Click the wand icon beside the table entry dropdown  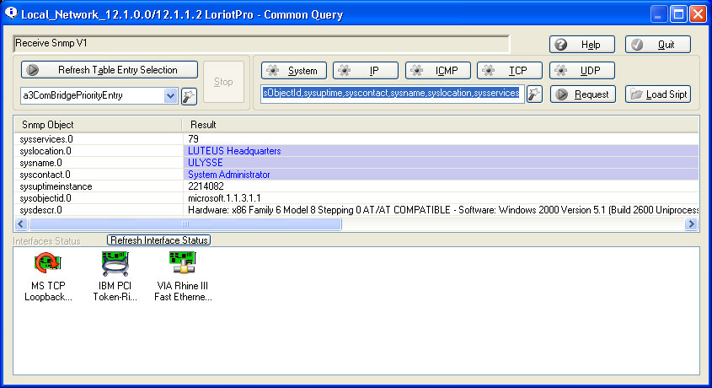point(189,96)
